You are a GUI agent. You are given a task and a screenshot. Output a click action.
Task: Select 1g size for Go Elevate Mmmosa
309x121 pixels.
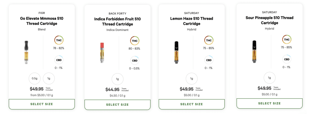(x=48, y=78)
